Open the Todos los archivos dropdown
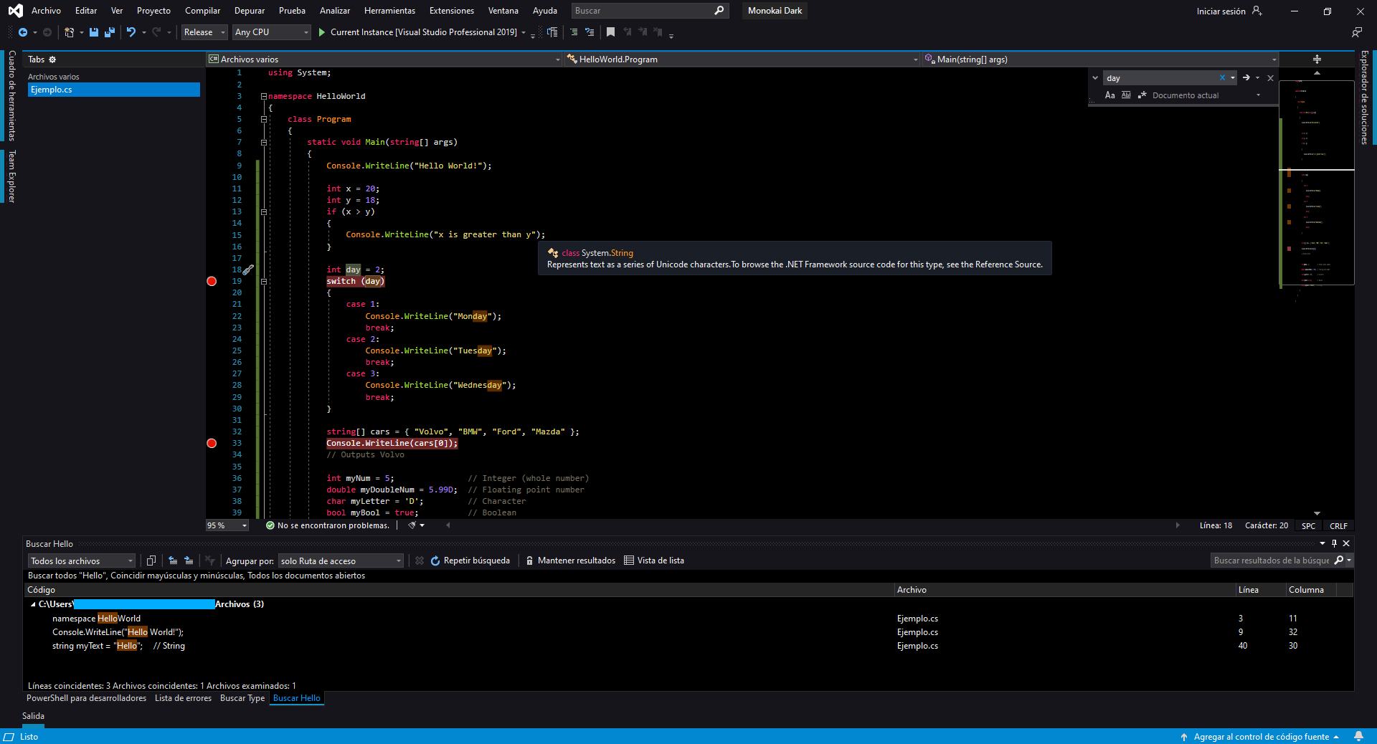This screenshot has width=1377, height=744. [82, 561]
